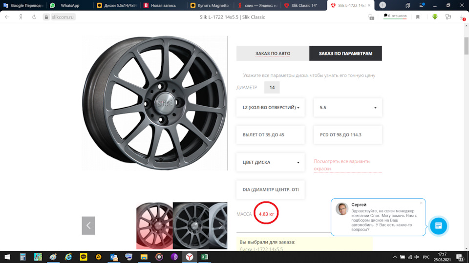Switch to the Диски 5.5x14/4x98 tab
Image resolution: width=469 pixels, height=263 pixels.
point(117,5)
